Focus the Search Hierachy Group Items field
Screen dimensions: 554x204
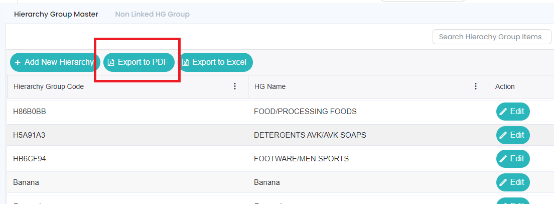coord(491,37)
